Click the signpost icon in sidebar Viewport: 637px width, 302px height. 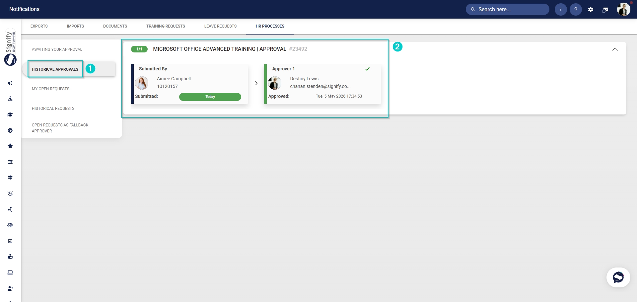10,178
